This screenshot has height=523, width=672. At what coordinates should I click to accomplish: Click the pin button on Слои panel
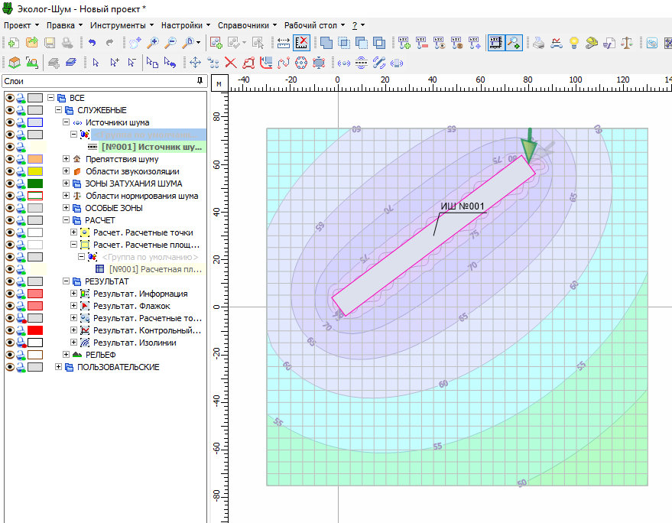click(200, 80)
